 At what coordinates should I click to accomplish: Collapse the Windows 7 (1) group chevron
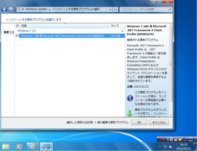coord(123,31)
